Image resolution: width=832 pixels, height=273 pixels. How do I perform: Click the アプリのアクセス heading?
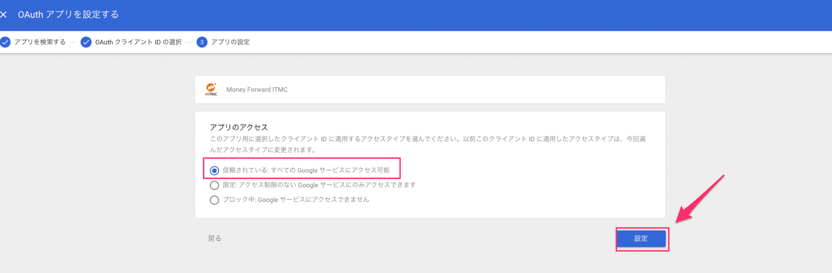[239, 127]
